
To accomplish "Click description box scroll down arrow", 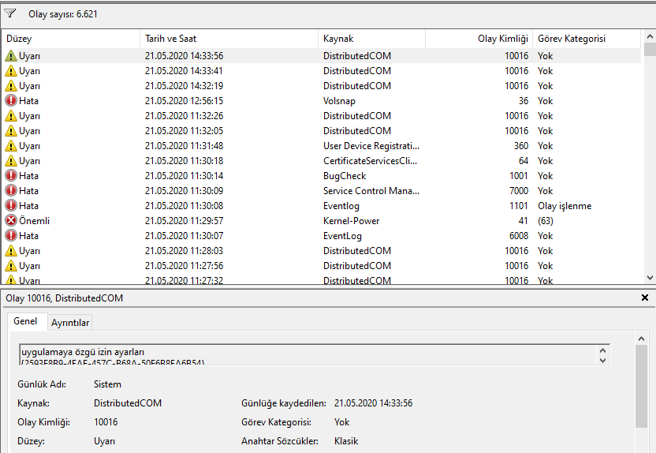I will pyautogui.click(x=602, y=361).
